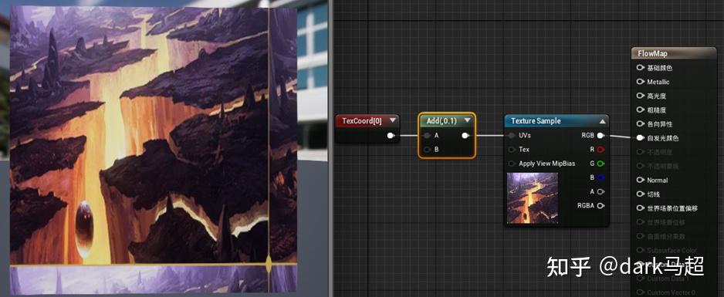Click the lava texture thumbnail in Texture Sample

[533, 197]
